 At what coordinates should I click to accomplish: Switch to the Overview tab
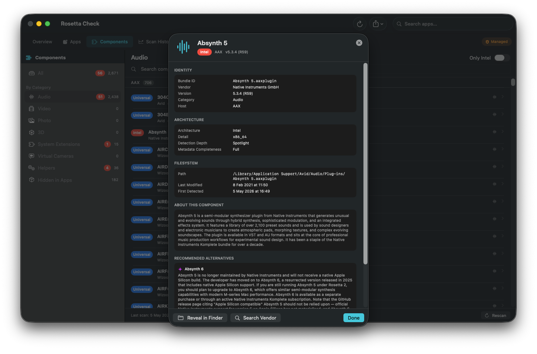(x=42, y=42)
